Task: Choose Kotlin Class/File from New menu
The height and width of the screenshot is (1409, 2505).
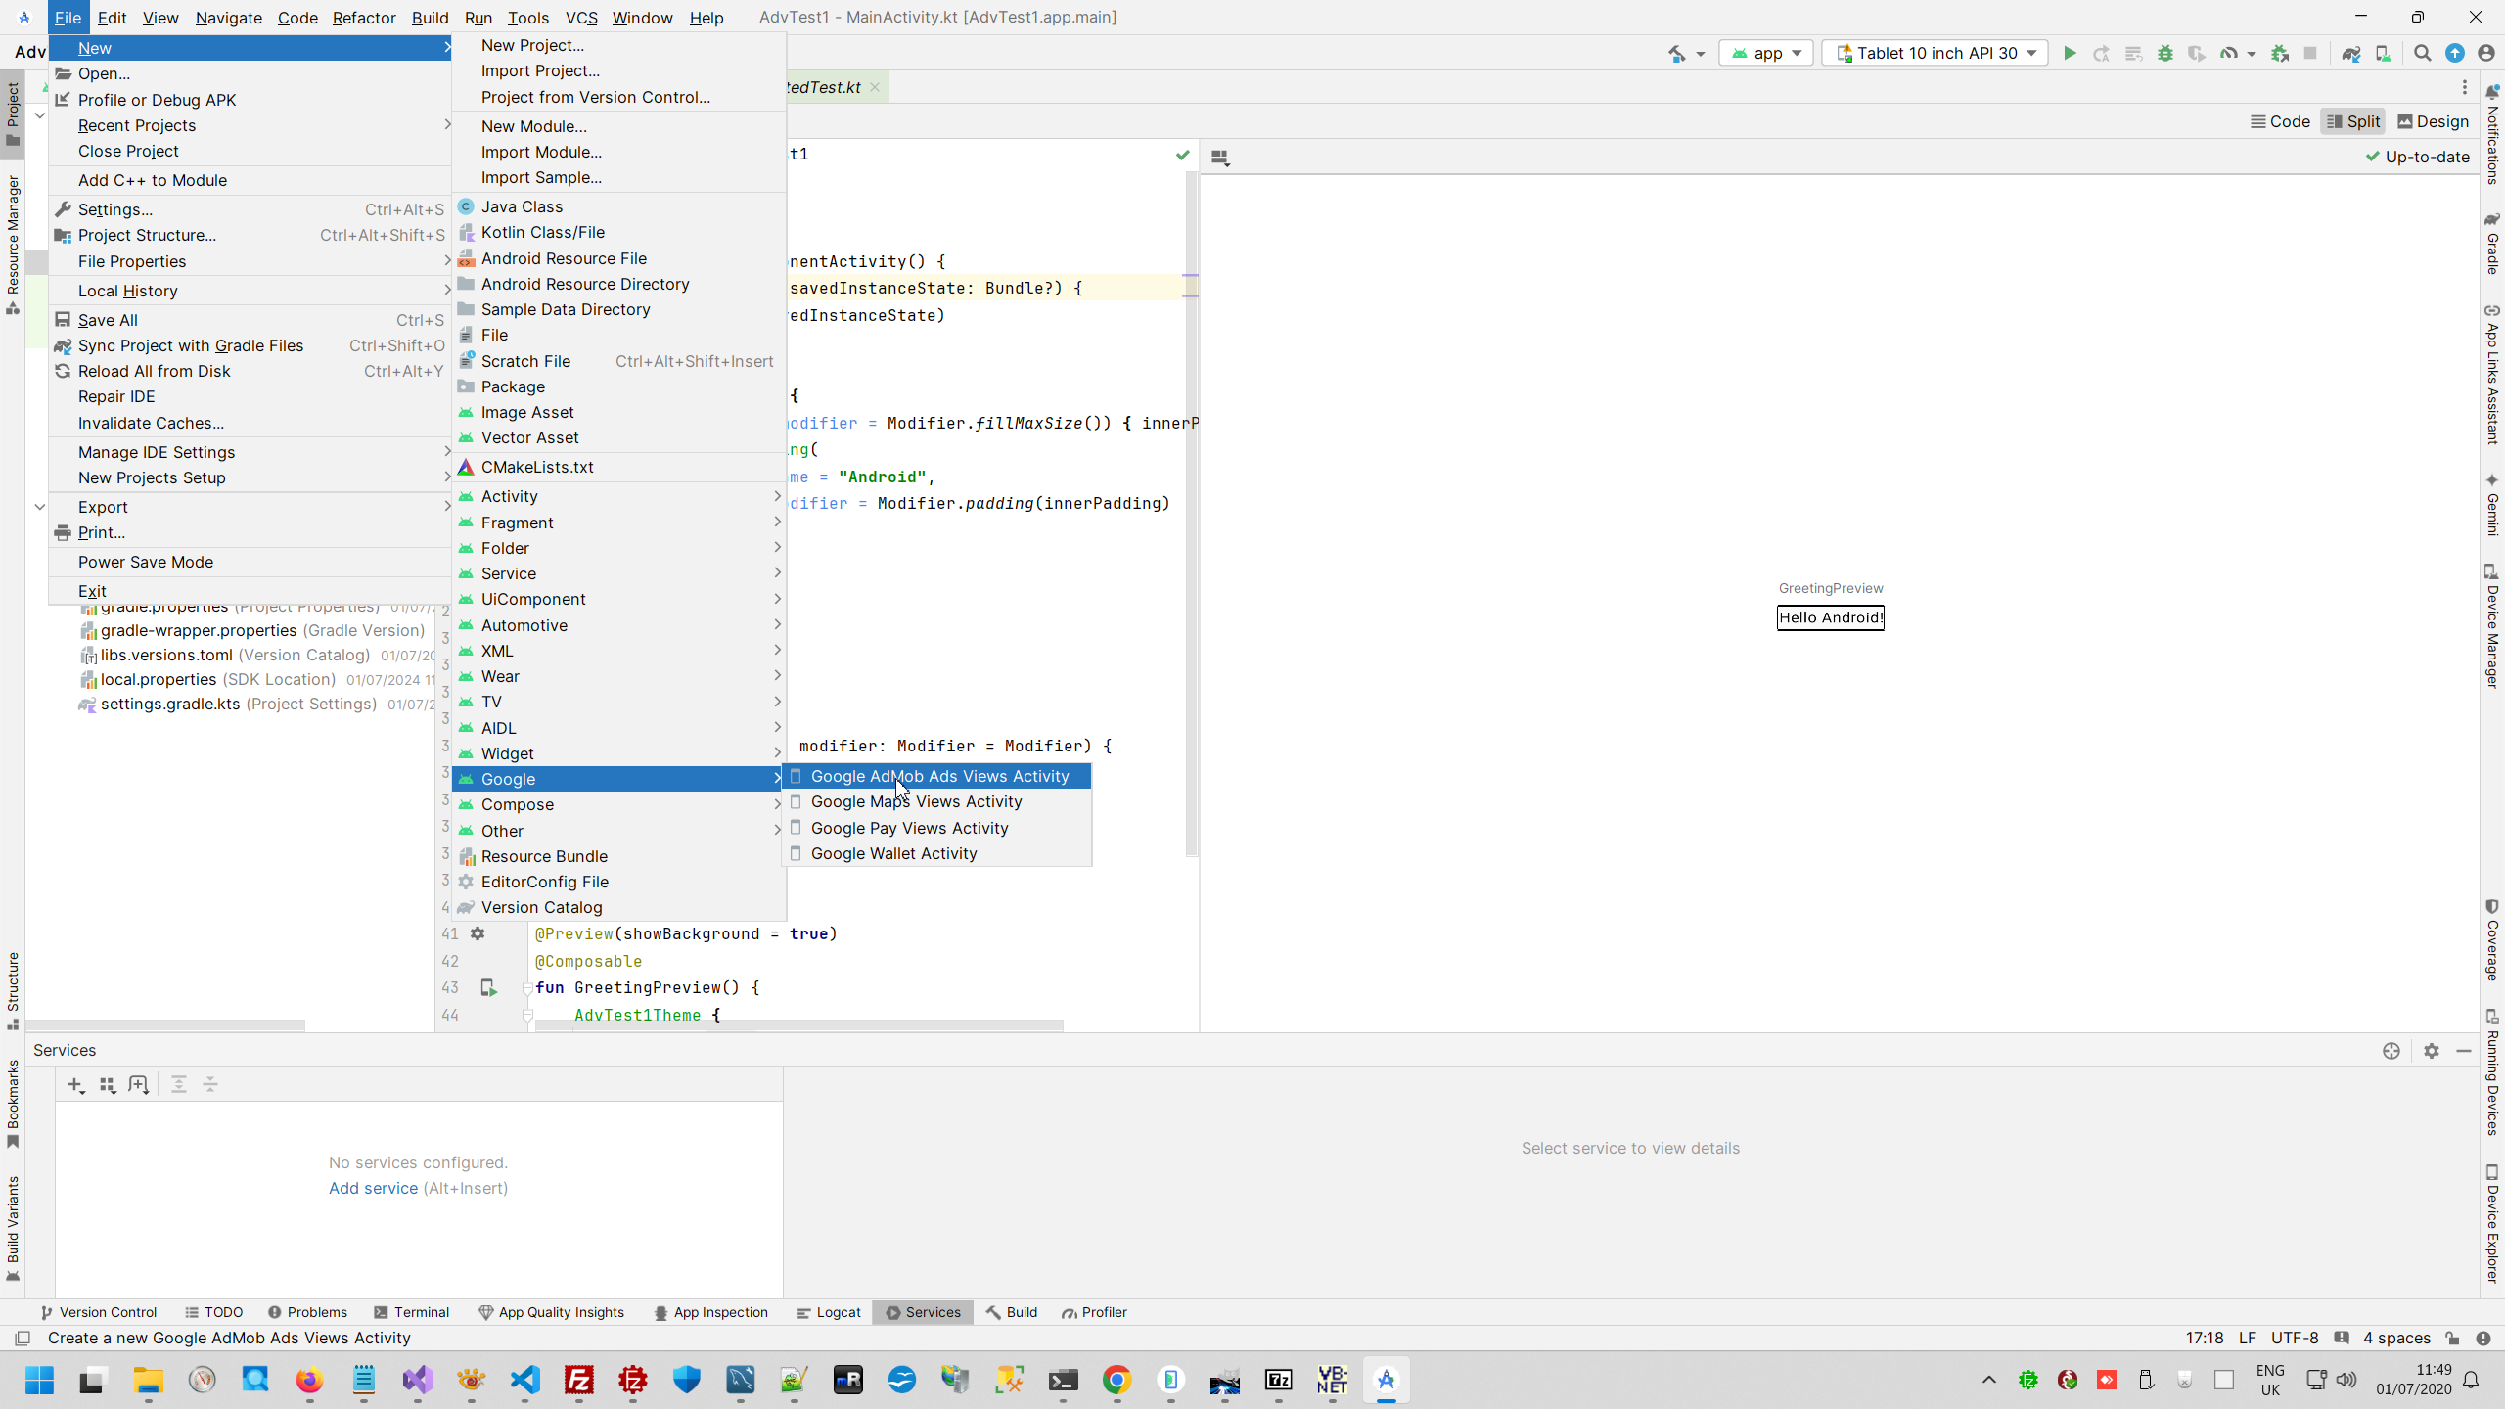Action: 543,232
